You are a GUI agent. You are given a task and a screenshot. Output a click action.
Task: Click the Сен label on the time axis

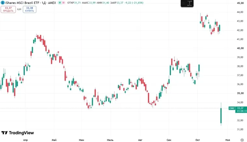[169, 140]
